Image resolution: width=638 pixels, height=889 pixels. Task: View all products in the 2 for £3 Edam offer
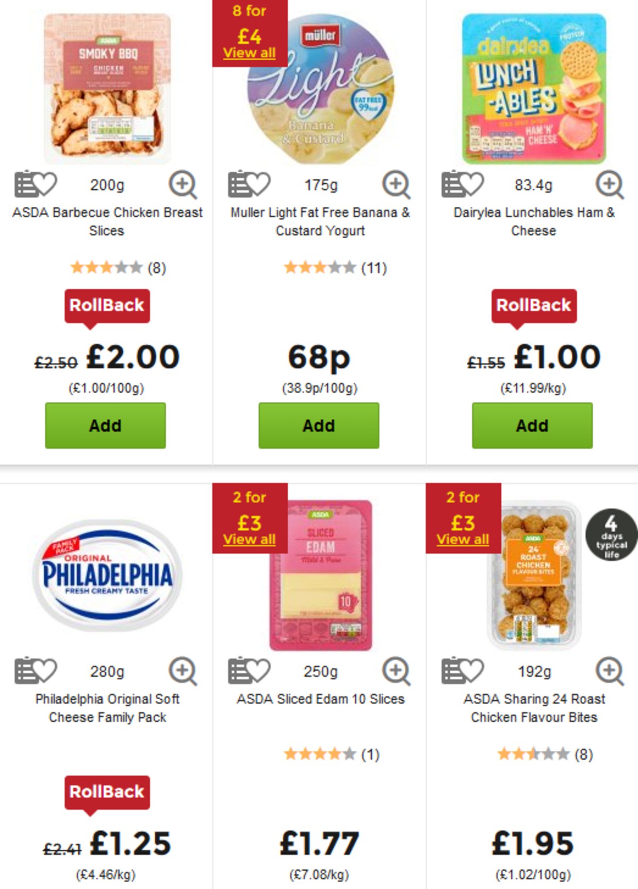point(248,538)
